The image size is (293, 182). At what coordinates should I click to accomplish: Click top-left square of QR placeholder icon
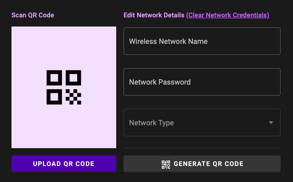coord(54,78)
